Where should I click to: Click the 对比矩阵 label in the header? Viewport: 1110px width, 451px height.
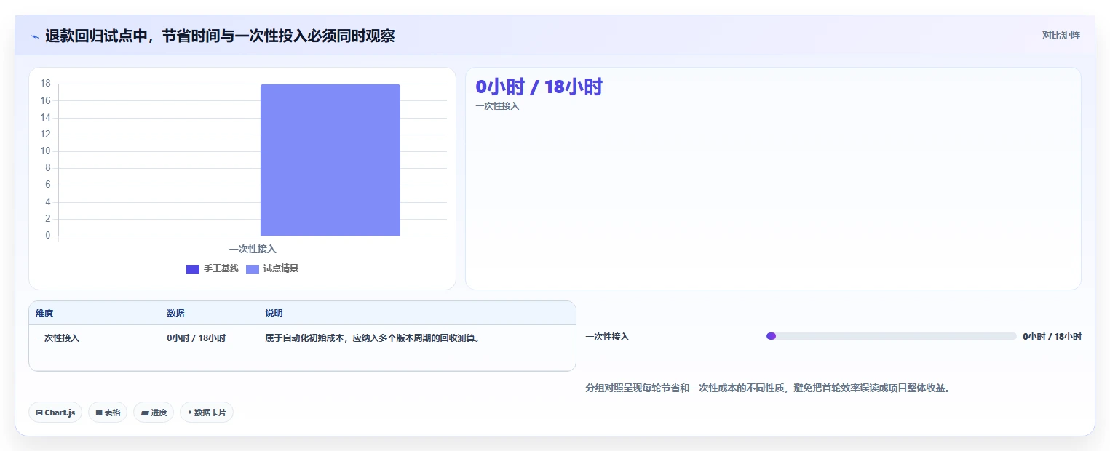point(1061,35)
